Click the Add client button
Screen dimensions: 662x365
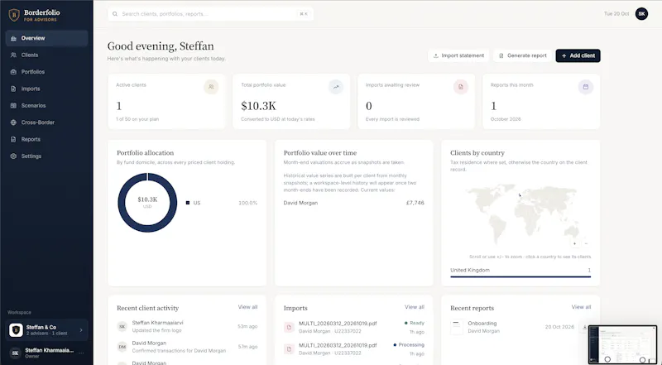[x=578, y=55]
